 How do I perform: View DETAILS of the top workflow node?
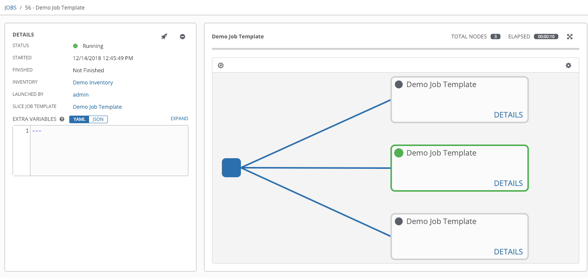tap(508, 115)
